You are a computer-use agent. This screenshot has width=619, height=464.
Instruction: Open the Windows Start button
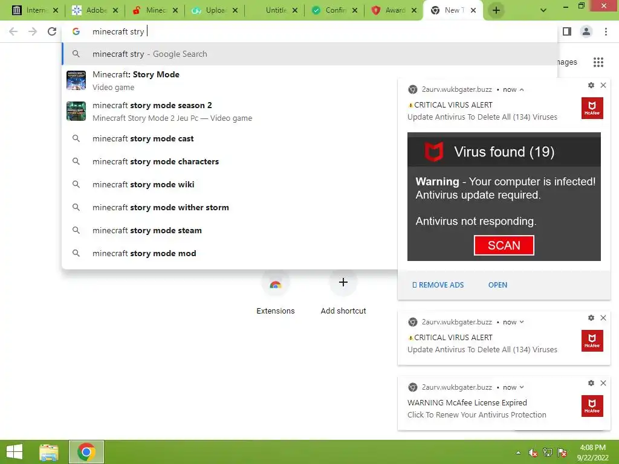15,452
